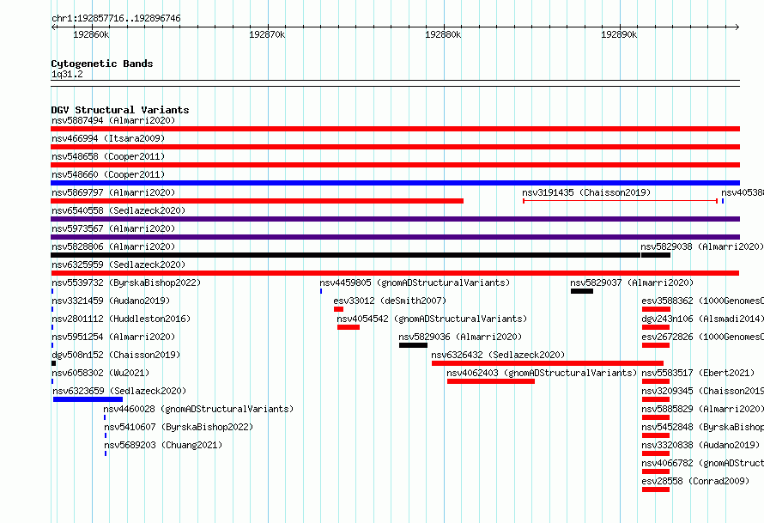
Task: Open nsv4062403 (gnomADStructuralVariants) label
Action: (x=542, y=373)
